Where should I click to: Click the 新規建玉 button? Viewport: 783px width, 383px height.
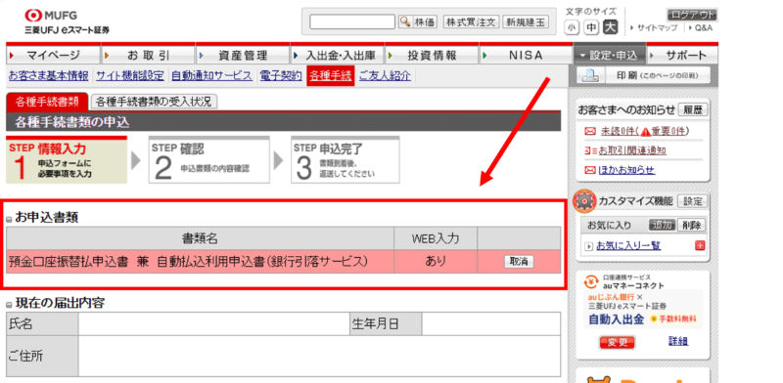pyautogui.click(x=526, y=21)
